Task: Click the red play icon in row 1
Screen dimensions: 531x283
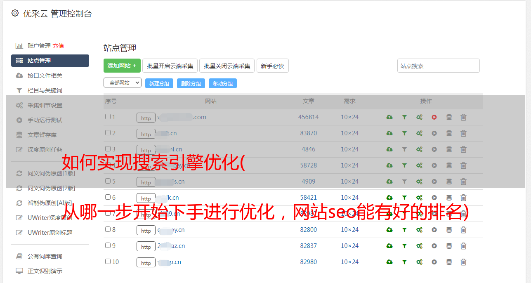Action: click(434, 117)
